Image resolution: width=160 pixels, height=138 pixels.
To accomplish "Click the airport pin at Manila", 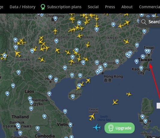I will pos(145,121).
